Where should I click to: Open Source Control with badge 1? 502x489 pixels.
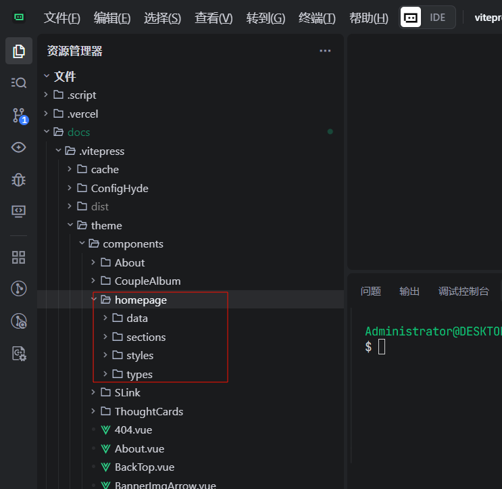(19, 116)
